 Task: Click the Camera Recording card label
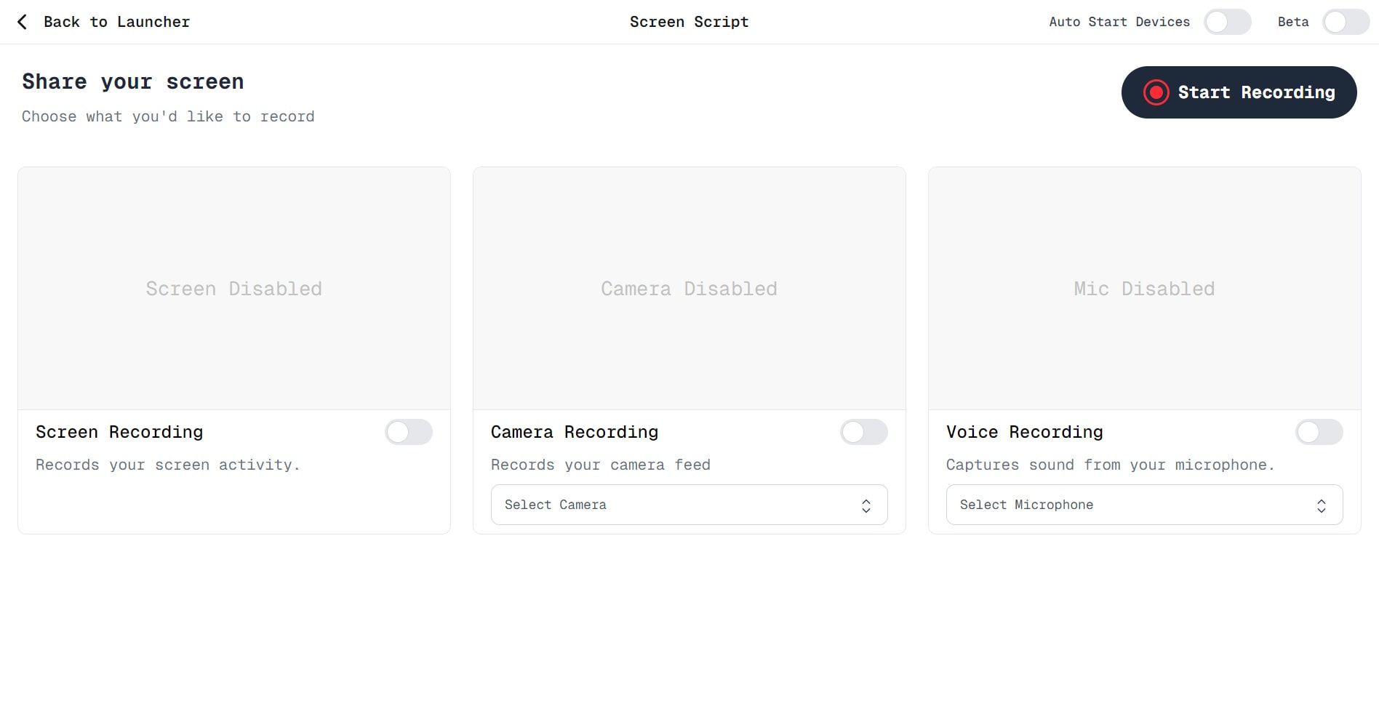(x=575, y=432)
